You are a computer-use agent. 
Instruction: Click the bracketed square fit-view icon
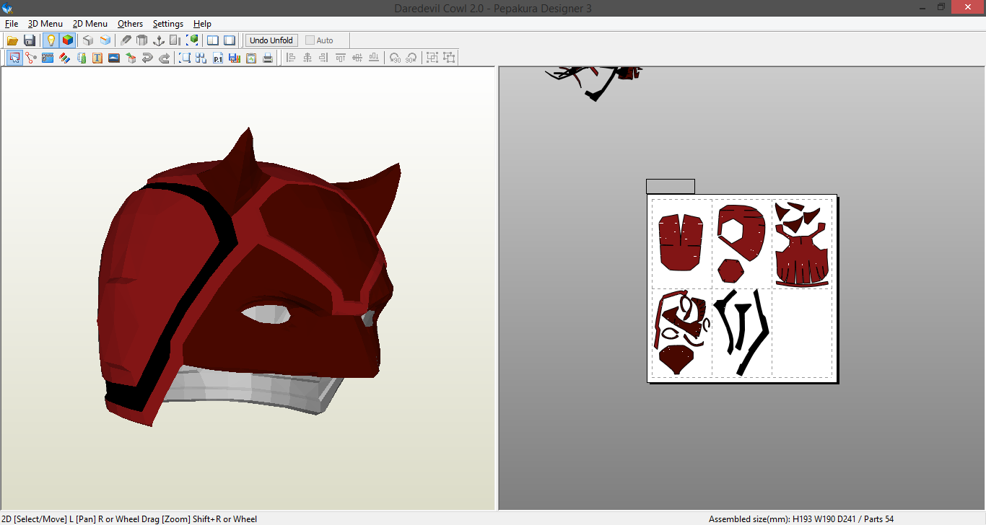pyautogui.click(x=185, y=58)
